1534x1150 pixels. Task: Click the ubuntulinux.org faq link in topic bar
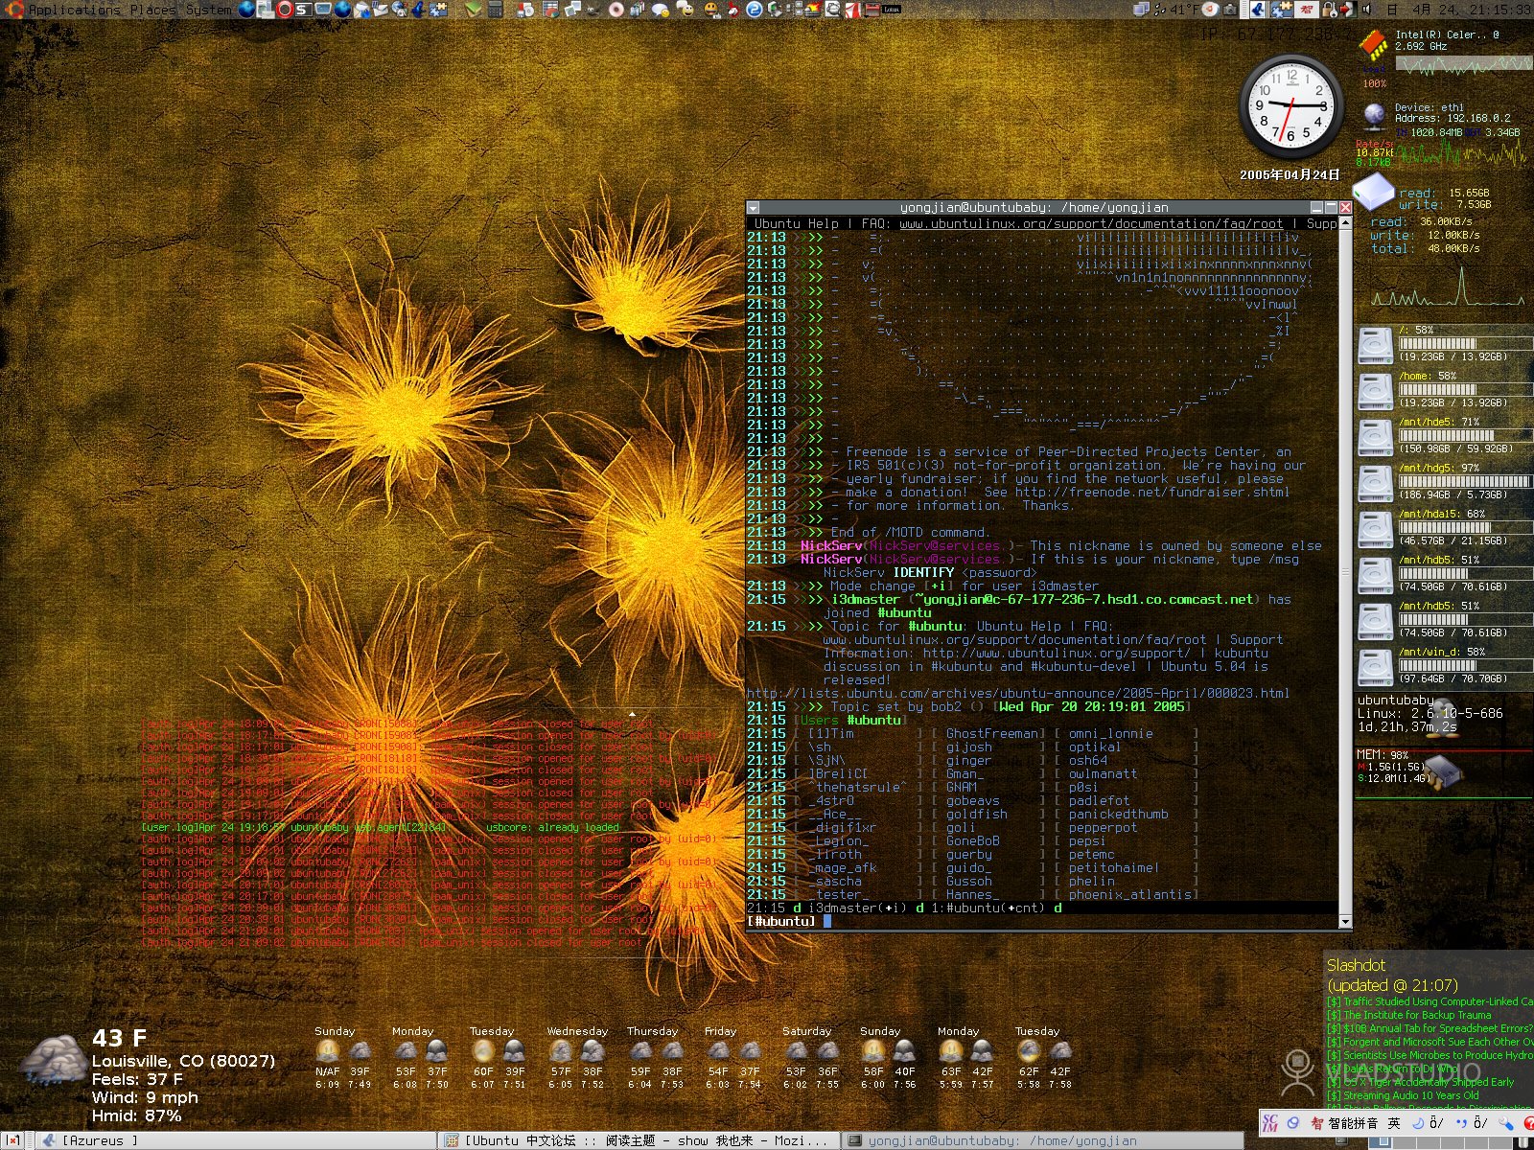pyautogui.click(x=1091, y=223)
